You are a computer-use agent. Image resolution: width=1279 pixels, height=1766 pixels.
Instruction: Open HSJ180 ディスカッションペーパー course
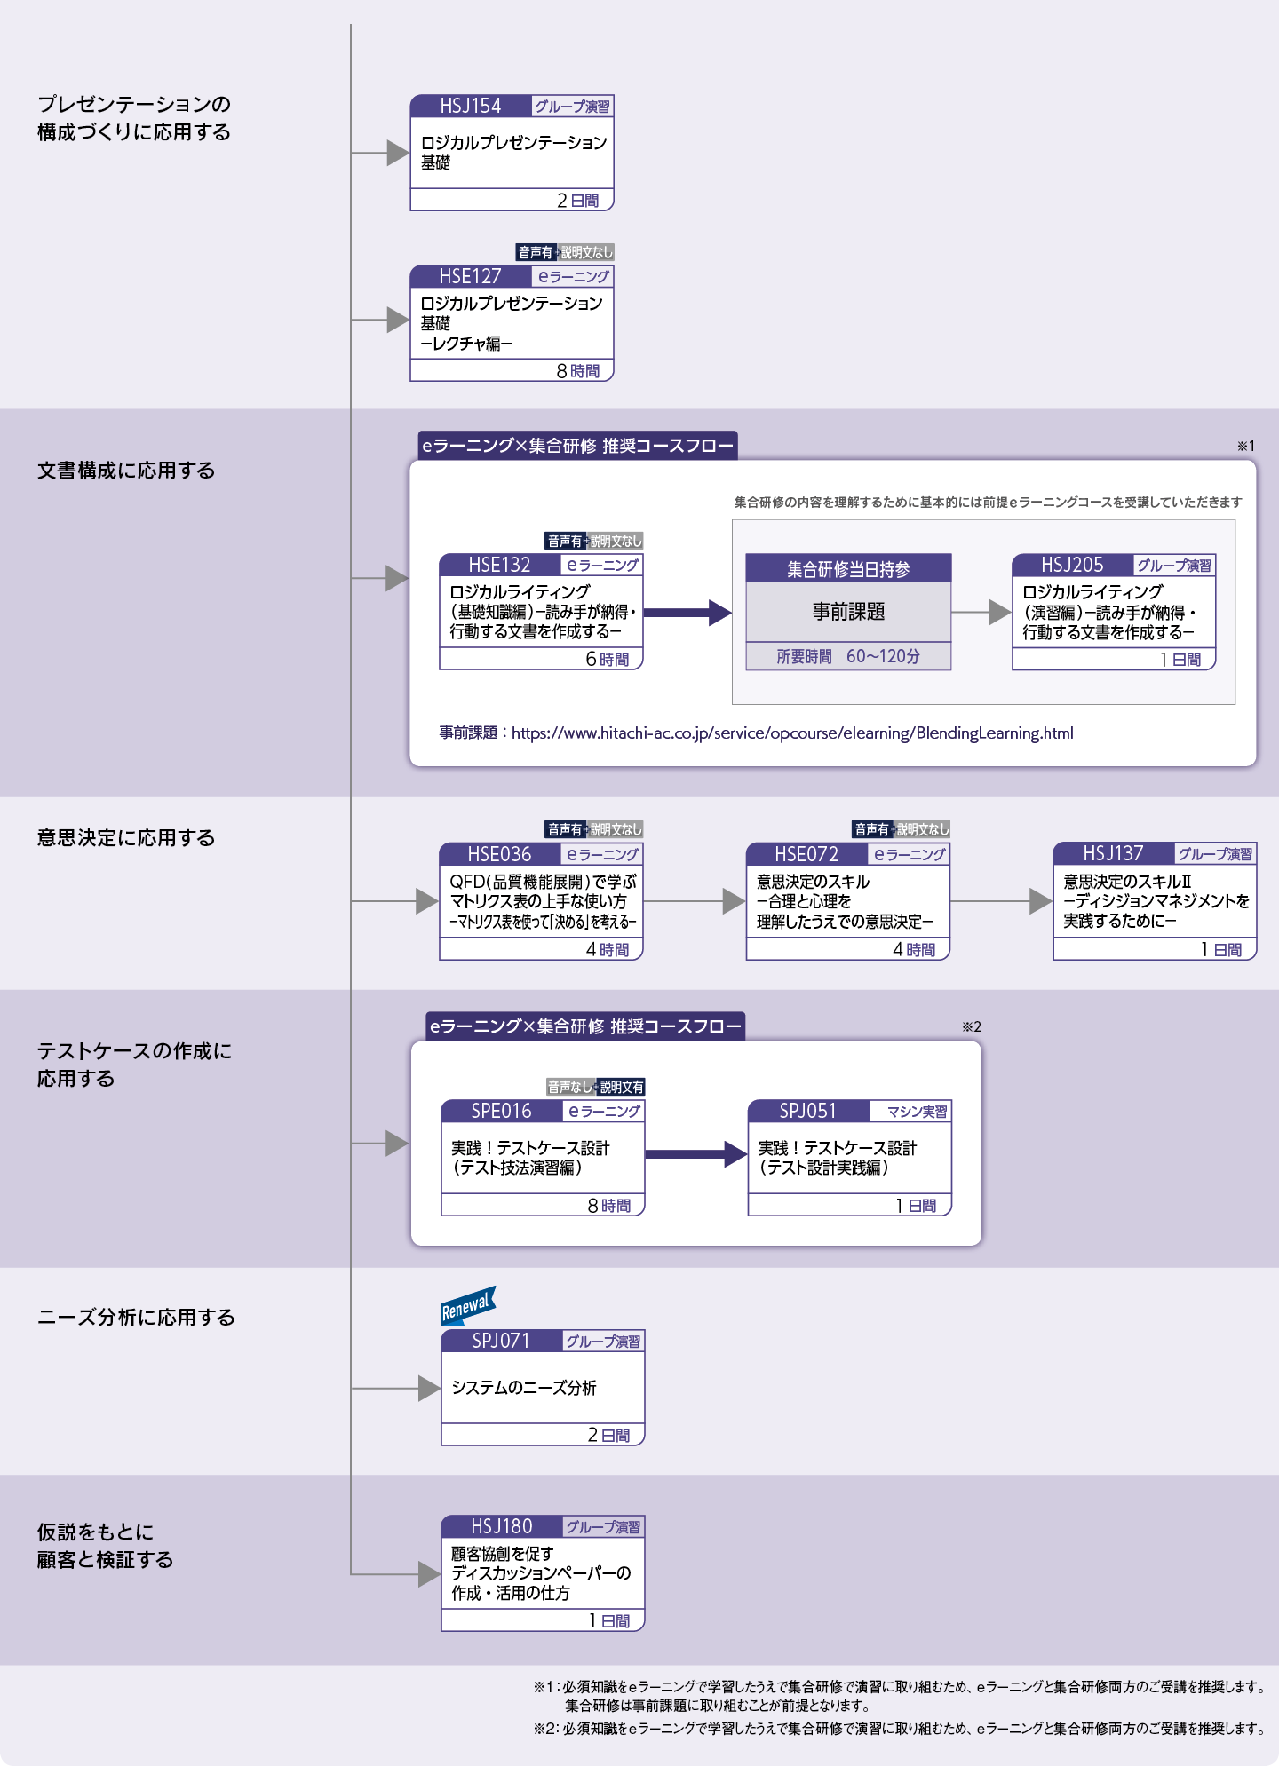543,1573
